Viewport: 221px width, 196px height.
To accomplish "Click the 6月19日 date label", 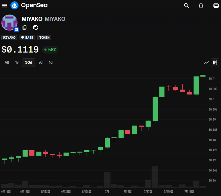I will point(25,192).
